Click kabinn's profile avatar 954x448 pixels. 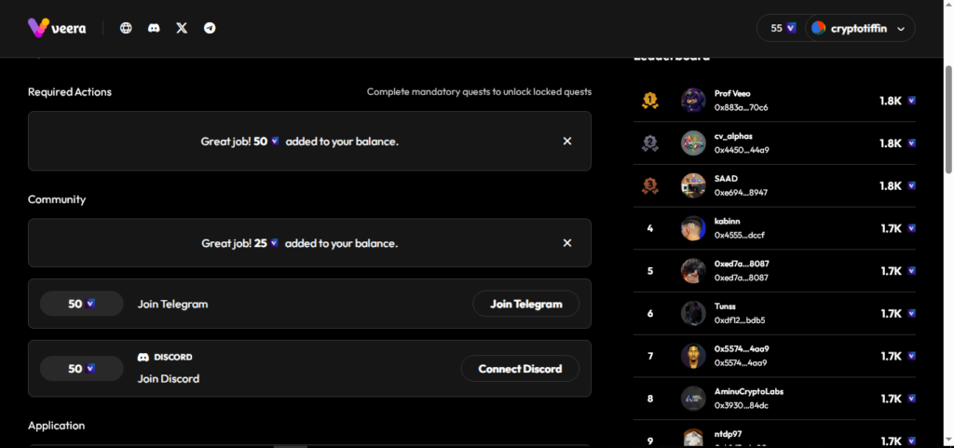click(x=693, y=228)
